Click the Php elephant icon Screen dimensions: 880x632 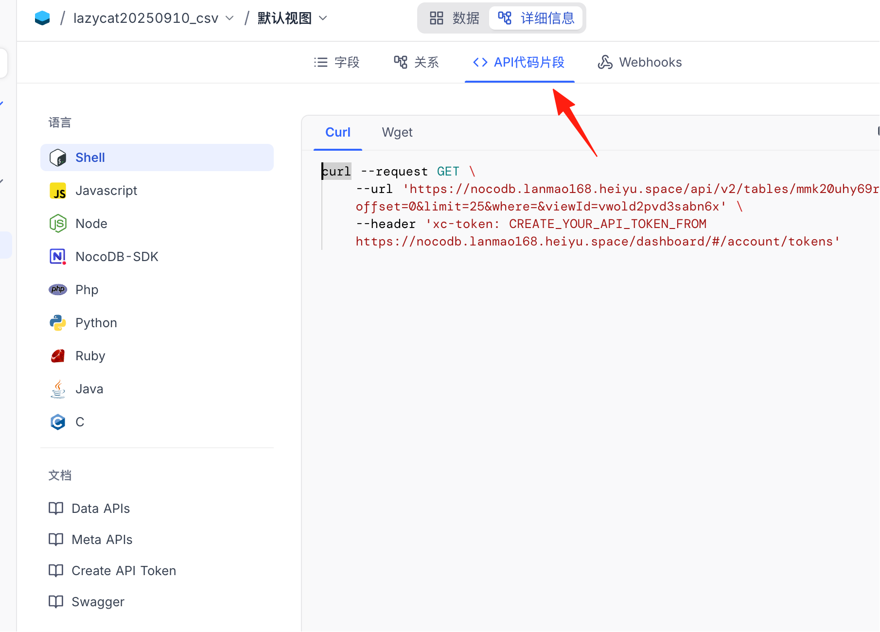pyautogui.click(x=58, y=289)
